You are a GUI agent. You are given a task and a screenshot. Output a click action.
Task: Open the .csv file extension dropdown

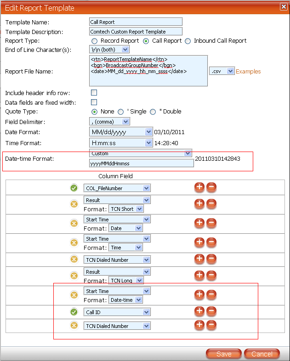click(222, 71)
